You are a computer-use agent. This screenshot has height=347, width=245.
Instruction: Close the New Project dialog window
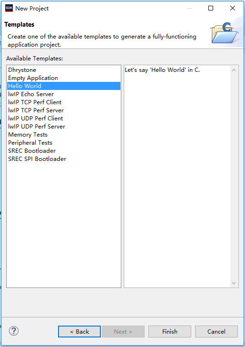point(233,8)
